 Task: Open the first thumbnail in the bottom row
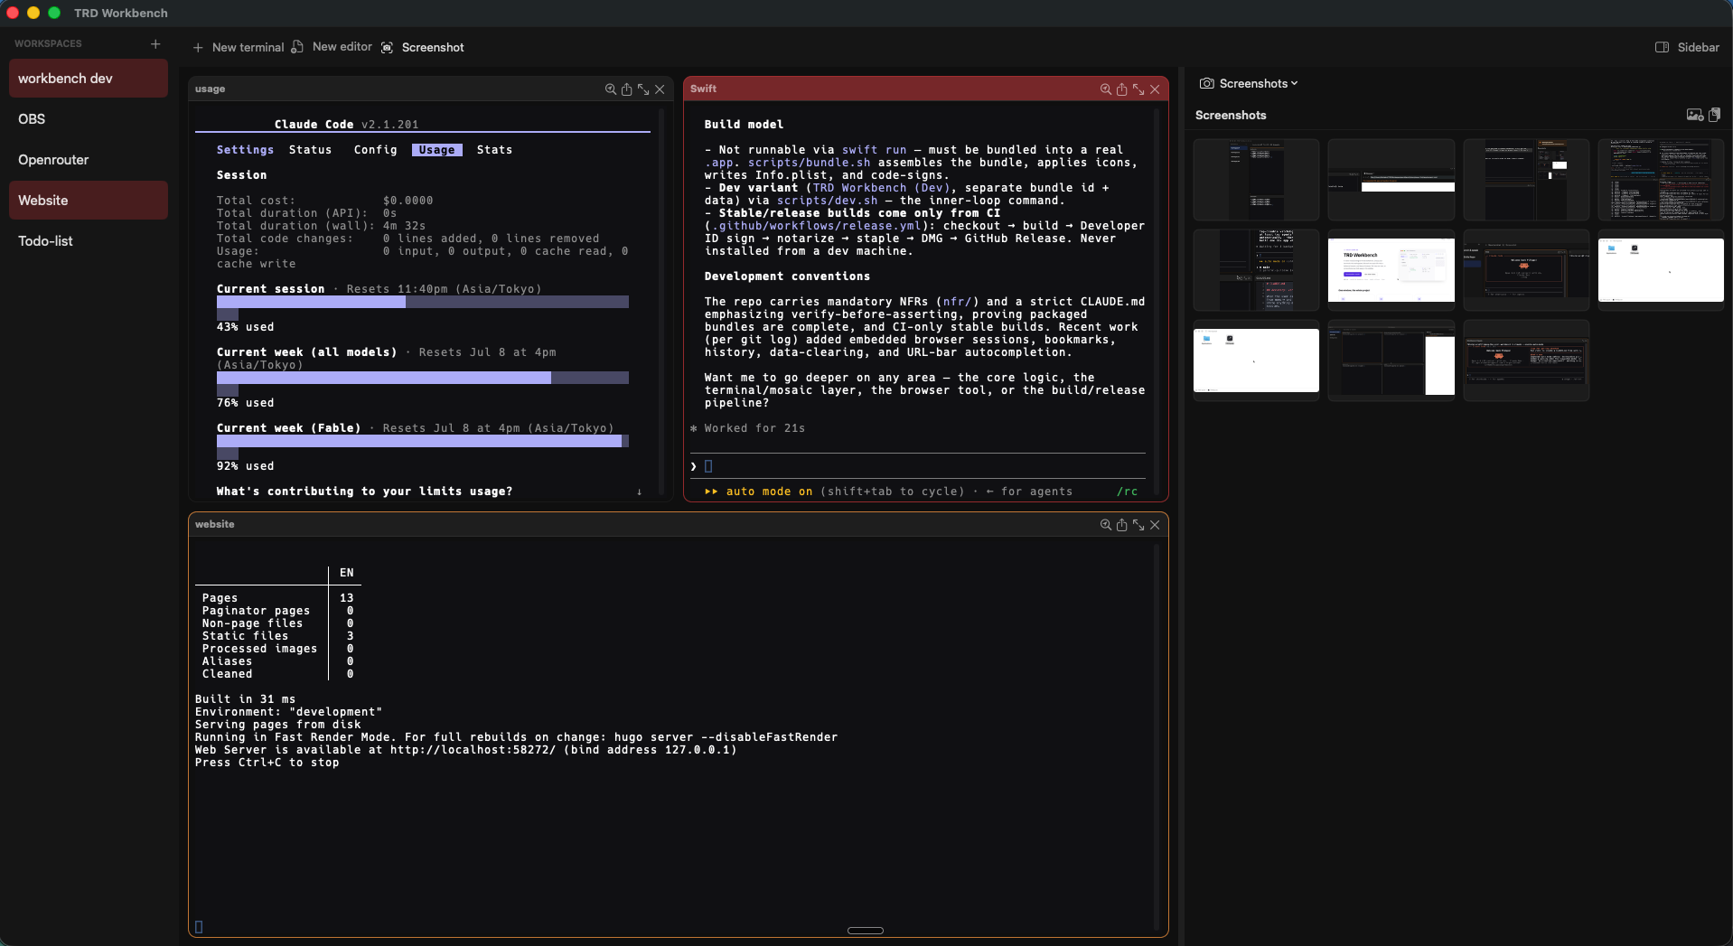[1256, 361]
